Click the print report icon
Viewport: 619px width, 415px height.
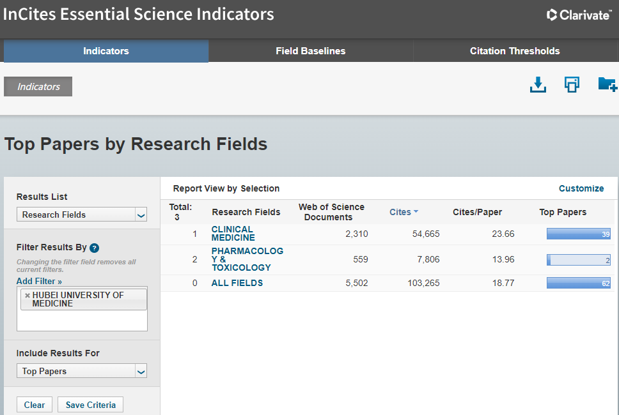click(x=572, y=85)
